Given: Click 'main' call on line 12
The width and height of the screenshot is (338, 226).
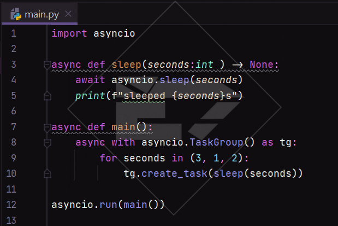Looking at the screenshot, I should point(135,205).
